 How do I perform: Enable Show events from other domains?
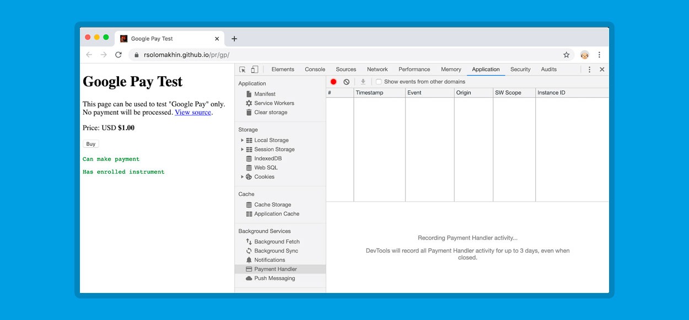point(379,82)
